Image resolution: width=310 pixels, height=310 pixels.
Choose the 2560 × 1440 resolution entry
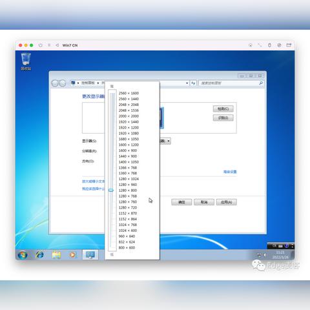coord(129,99)
